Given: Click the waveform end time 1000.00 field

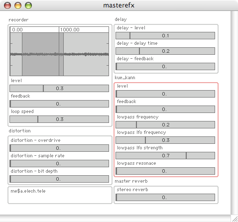Looking at the screenshot, I should coord(84,30).
